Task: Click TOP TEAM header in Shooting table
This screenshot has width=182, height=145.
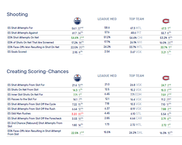Action: click(x=136, y=19)
